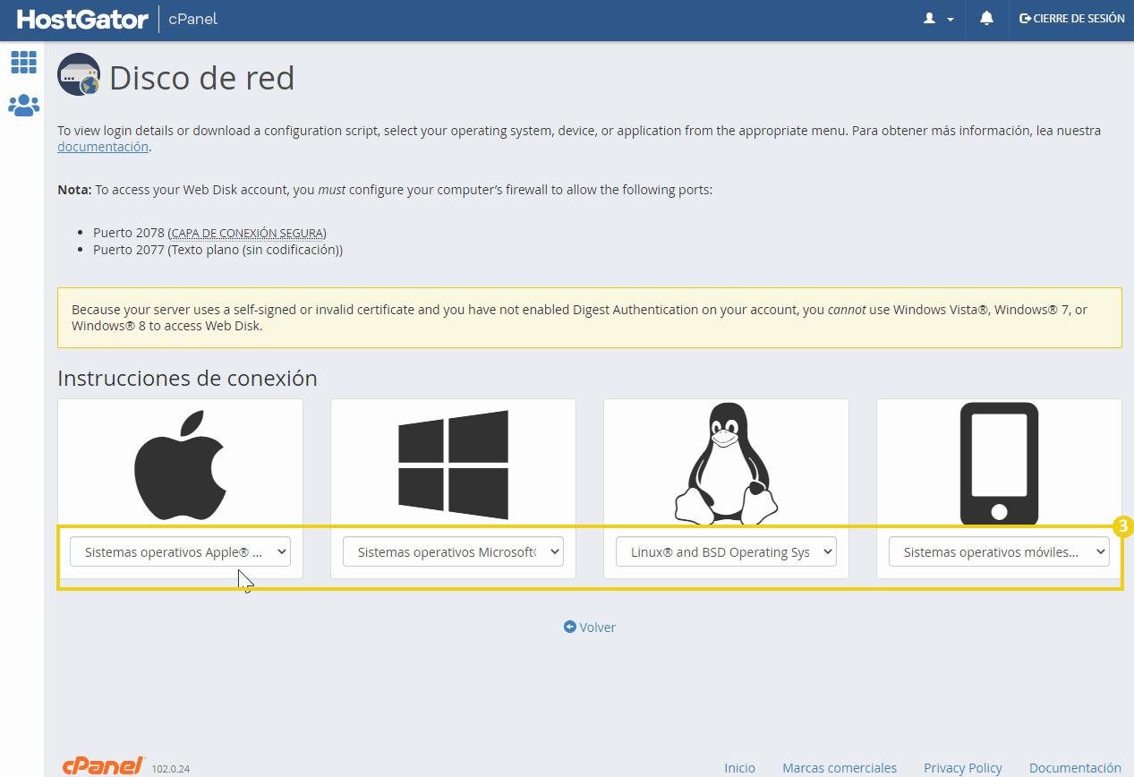Expand the Sistemas operativos Apple dropdown
The width and height of the screenshot is (1134, 777).
coord(180,552)
